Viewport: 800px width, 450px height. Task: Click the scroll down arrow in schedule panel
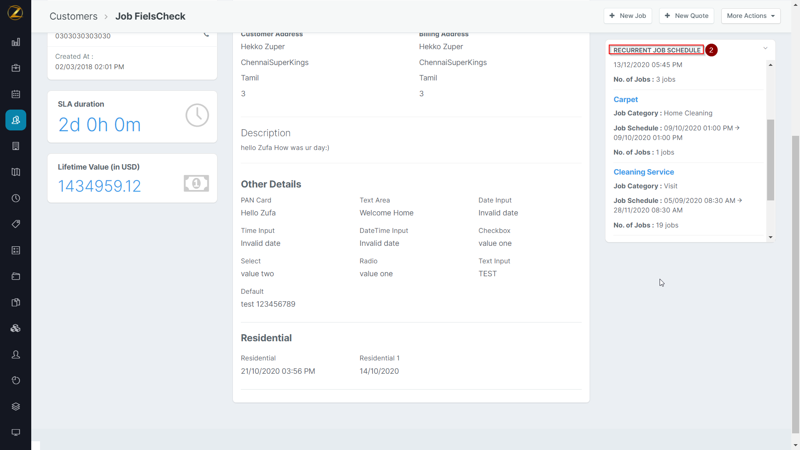pos(770,237)
